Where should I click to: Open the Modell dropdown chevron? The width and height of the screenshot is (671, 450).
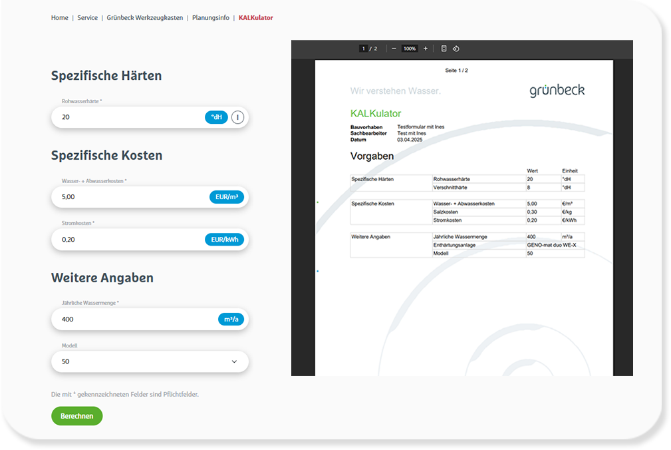tap(234, 361)
